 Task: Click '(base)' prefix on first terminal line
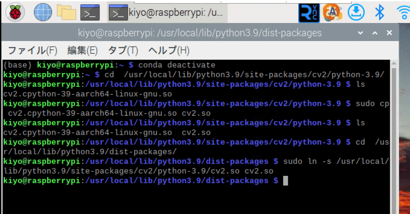pyautogui.click(x=18, y=65)
